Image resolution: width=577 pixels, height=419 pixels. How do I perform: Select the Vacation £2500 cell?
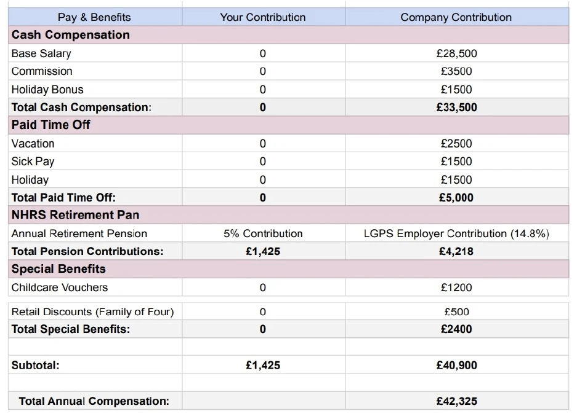pos(457,143)
